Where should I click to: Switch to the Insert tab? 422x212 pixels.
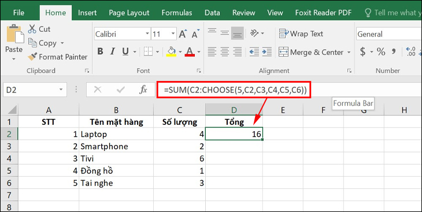click(x=87, y=13)
